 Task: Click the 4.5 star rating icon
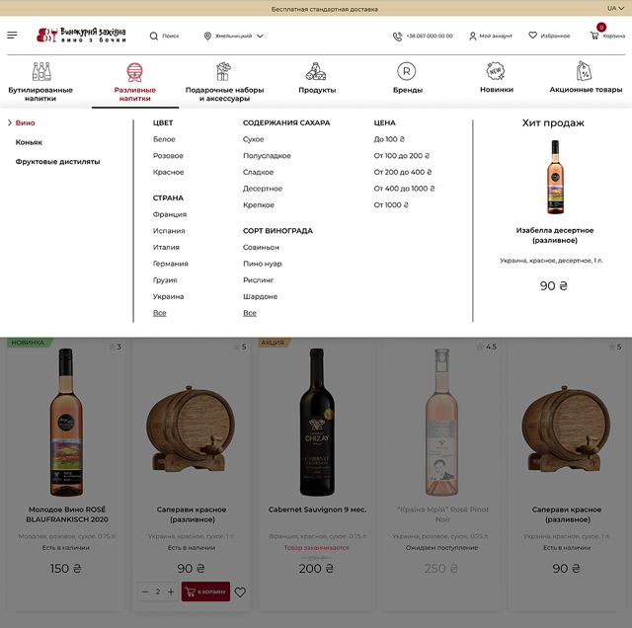pyautogui.click(x=480, y=347)
